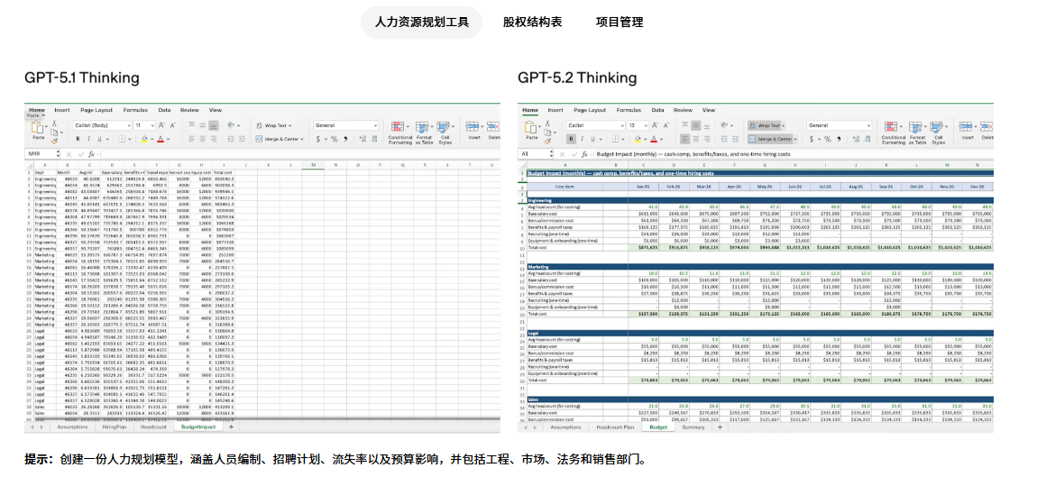
Task: Toggle Wrap Text in GPT-5.2 spreadsheet
Action: pos(765,125)
